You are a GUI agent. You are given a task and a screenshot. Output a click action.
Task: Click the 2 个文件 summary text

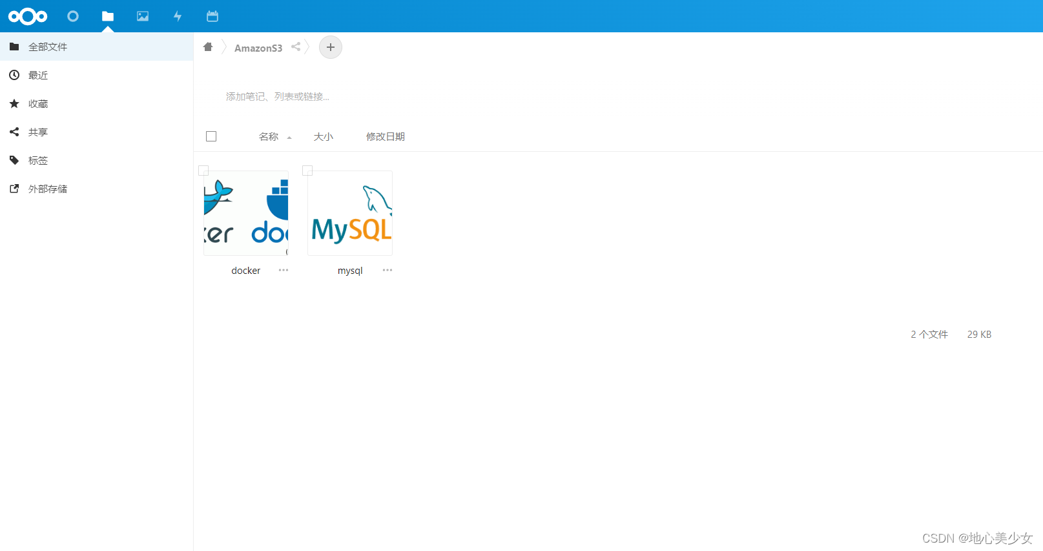(x=929, y=335)
